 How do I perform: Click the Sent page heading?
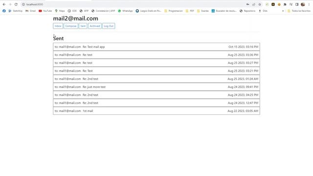point(58,38)
